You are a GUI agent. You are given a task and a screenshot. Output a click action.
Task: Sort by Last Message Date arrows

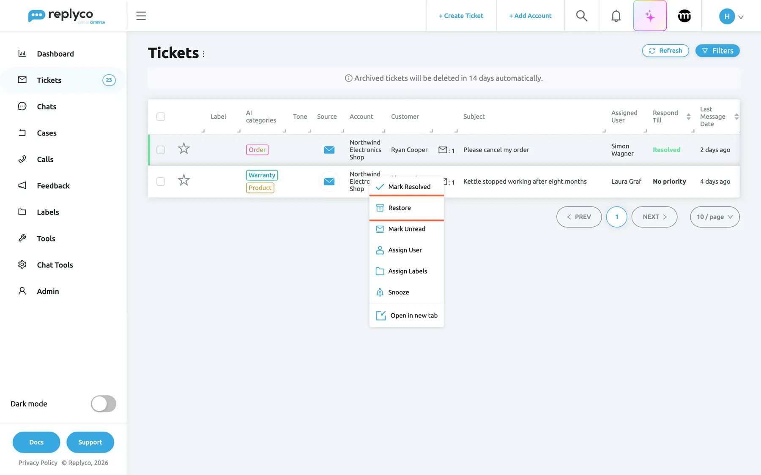tap(736, 117)
